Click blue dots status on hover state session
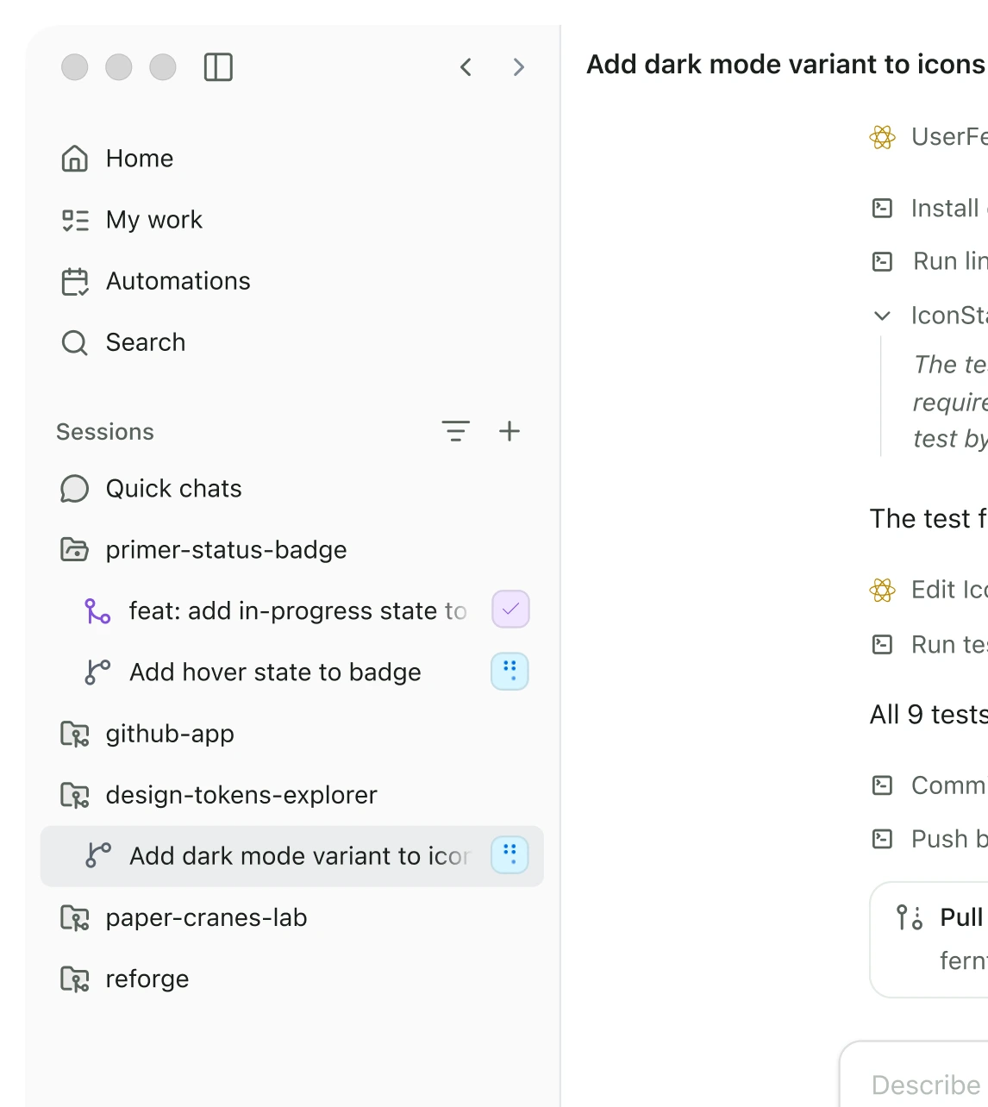Image resolution: width=988 pixels, height=1107 pixels. coord(510,672)
